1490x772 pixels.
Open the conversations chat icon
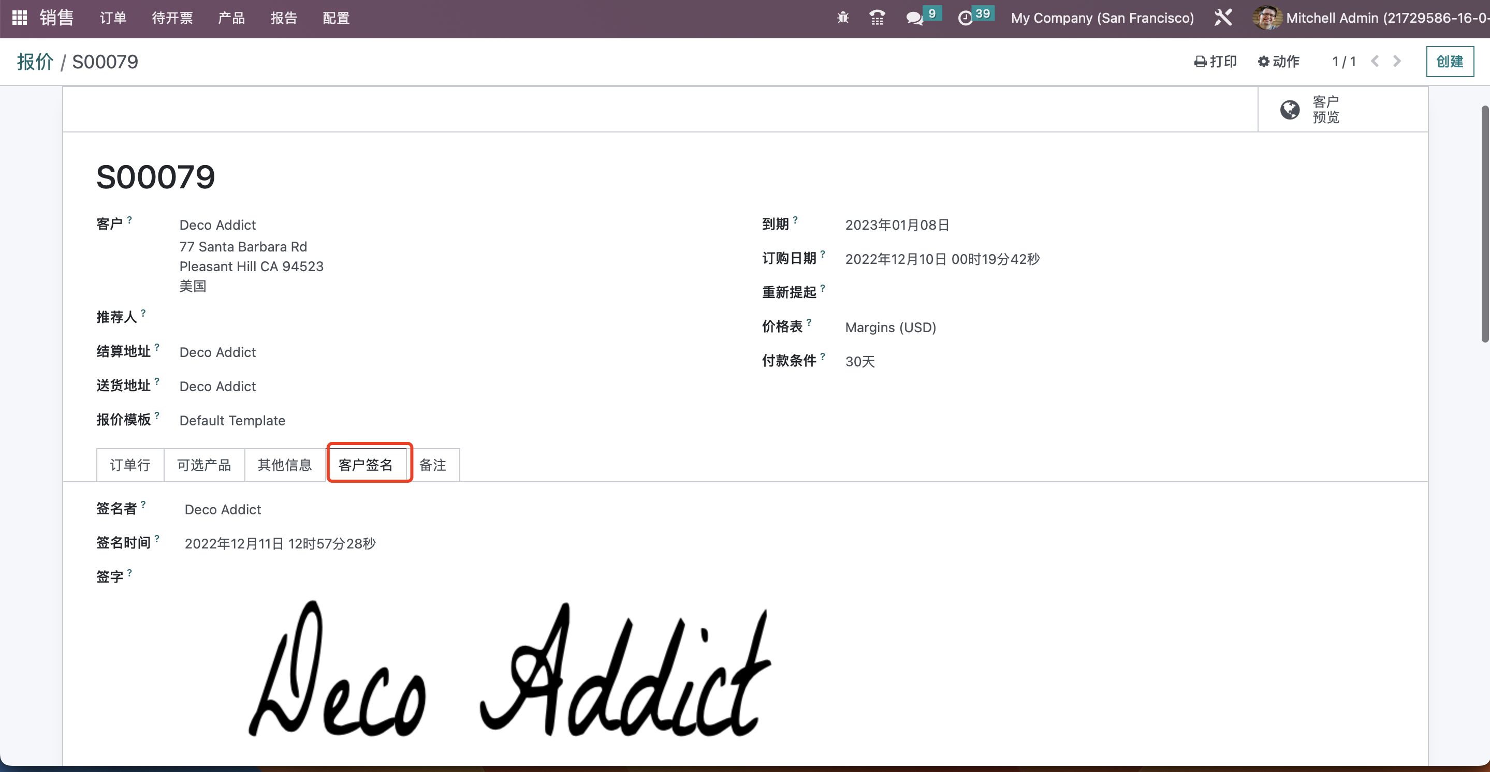coord(914,19)
